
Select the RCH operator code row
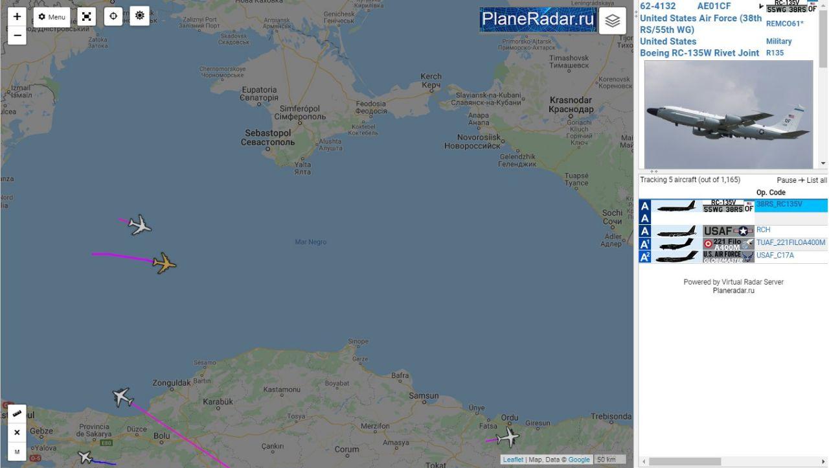pos(733,231)
